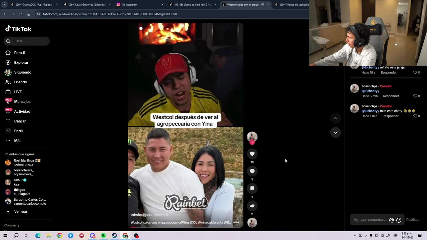This screenshot has height=240, width=427.
Task: Open bryanolivera_ followed account
Action: [x=23, y=172]
